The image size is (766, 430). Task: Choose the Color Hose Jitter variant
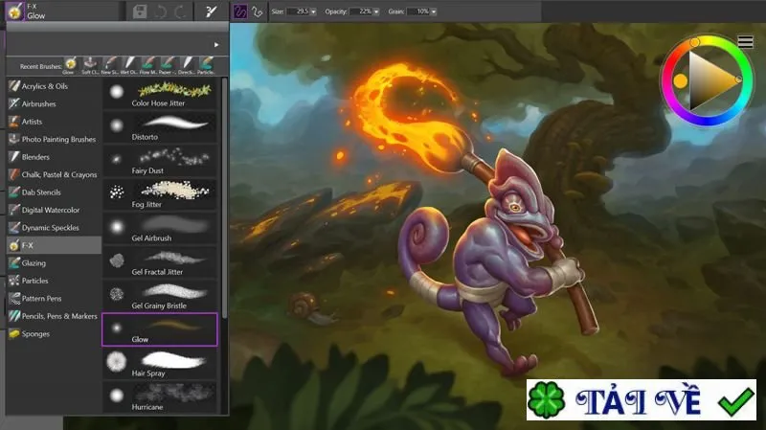160,94
